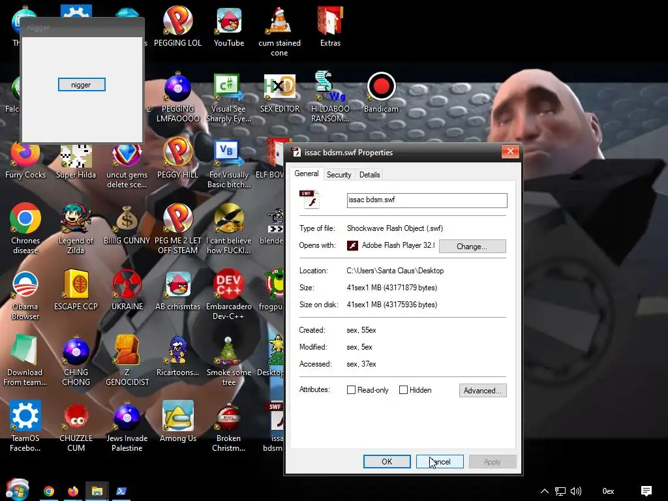Screen dimensions: 668x501
Task: Open the Extras desktop icon
Action: click(330, 26)
